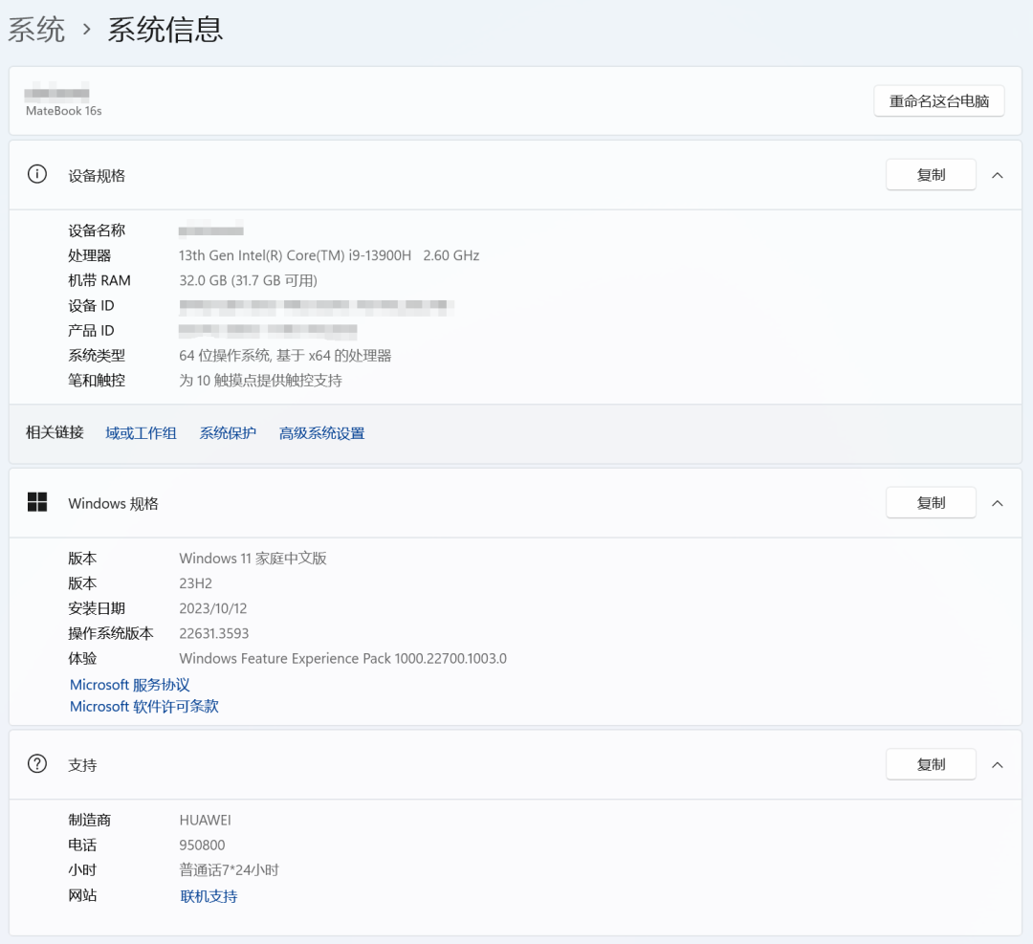This screenshot has height=944, width=1033.
Task: Copy Windows specifications with 复制 button
Action: (931, 503)
